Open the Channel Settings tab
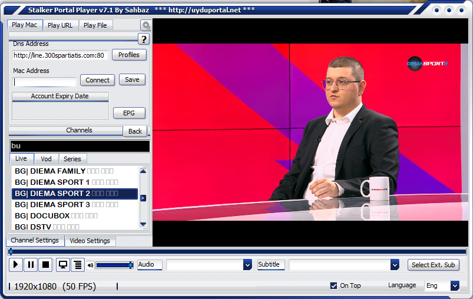473x299 pixels. click(35, 240)
